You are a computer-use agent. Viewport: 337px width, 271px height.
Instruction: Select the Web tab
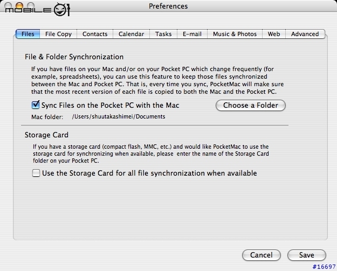(274, 34)
